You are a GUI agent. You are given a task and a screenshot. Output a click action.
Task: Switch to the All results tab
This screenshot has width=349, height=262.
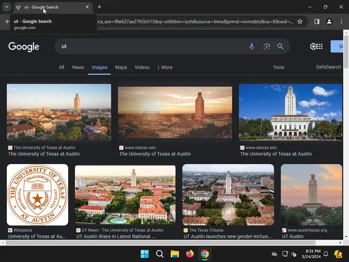pyautogui.click(x=62, y=67)
